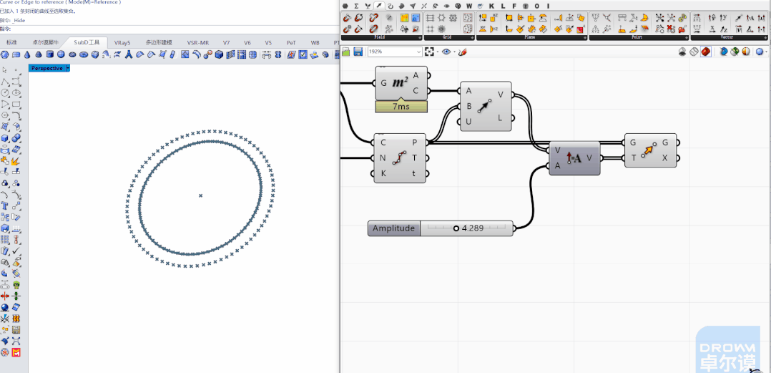Toggle wireframe preview mode button
771x373 pixels.
[694, 52]
